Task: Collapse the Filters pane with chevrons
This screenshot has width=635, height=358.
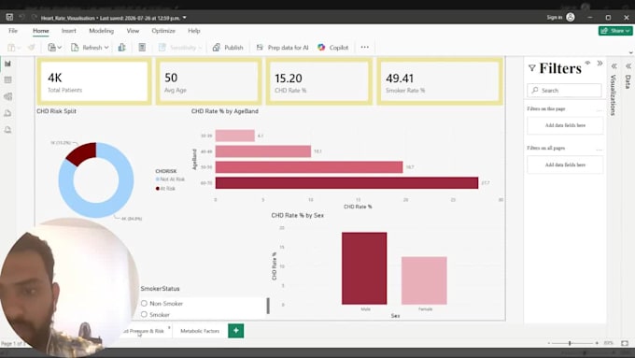Action: 600,64
